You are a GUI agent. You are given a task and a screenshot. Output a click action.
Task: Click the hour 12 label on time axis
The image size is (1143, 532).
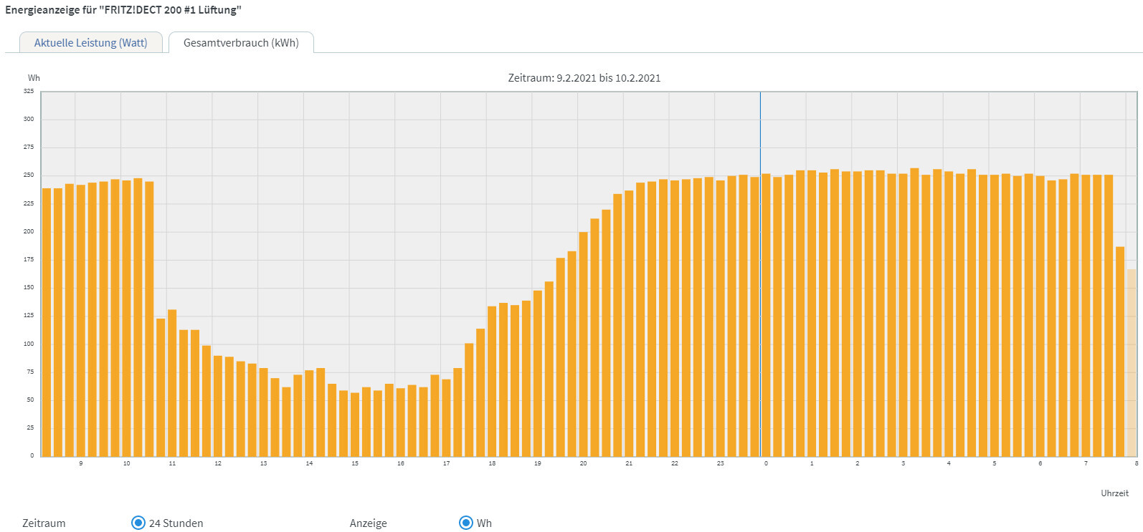tap(218, 464)
